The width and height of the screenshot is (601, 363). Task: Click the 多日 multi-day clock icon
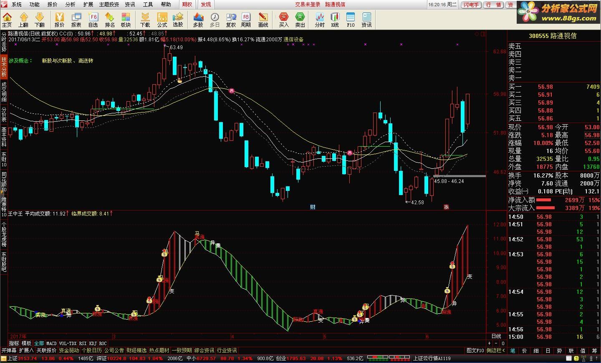click(215, 20)
